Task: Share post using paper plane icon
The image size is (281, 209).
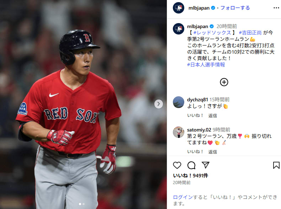Action: point(205,165)
